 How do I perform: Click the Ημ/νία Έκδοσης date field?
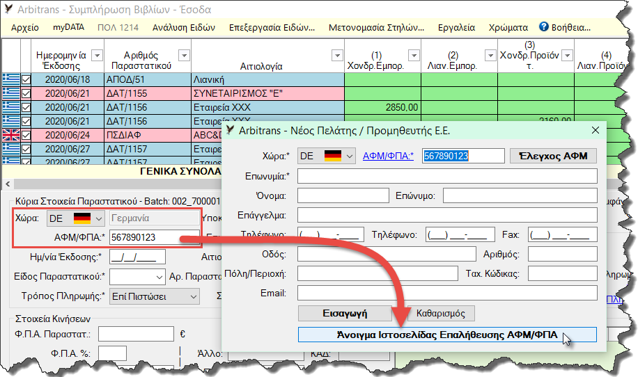137,257
